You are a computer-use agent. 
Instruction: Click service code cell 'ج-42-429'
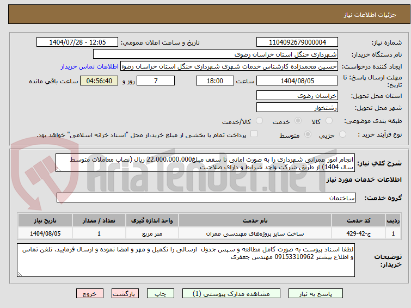point(358,233)
